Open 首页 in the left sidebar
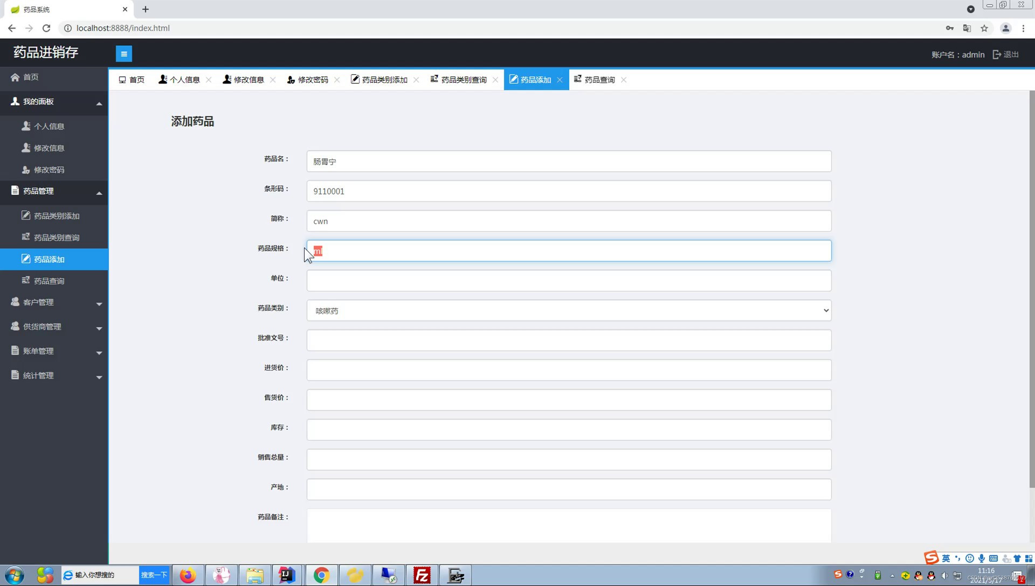Image resolution: width=1035 pixels, height=586 pixels. click(54, 77)
